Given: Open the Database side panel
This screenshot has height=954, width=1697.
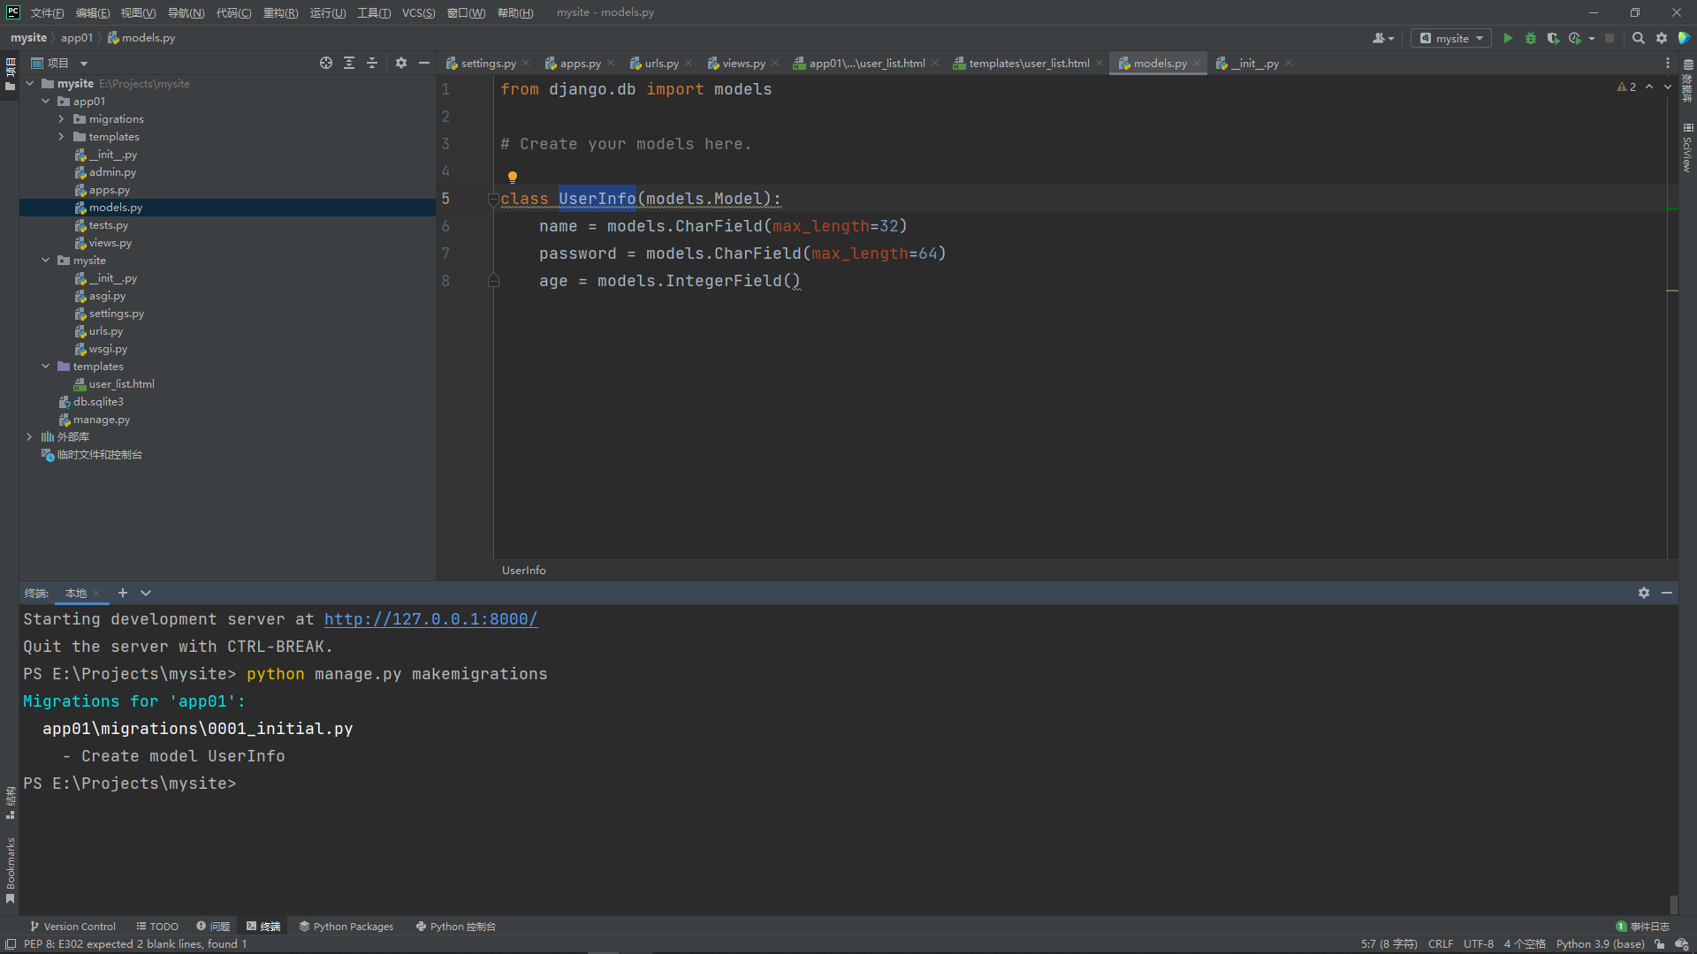Looking at the screenshot, I should [x=1687, y=81].
